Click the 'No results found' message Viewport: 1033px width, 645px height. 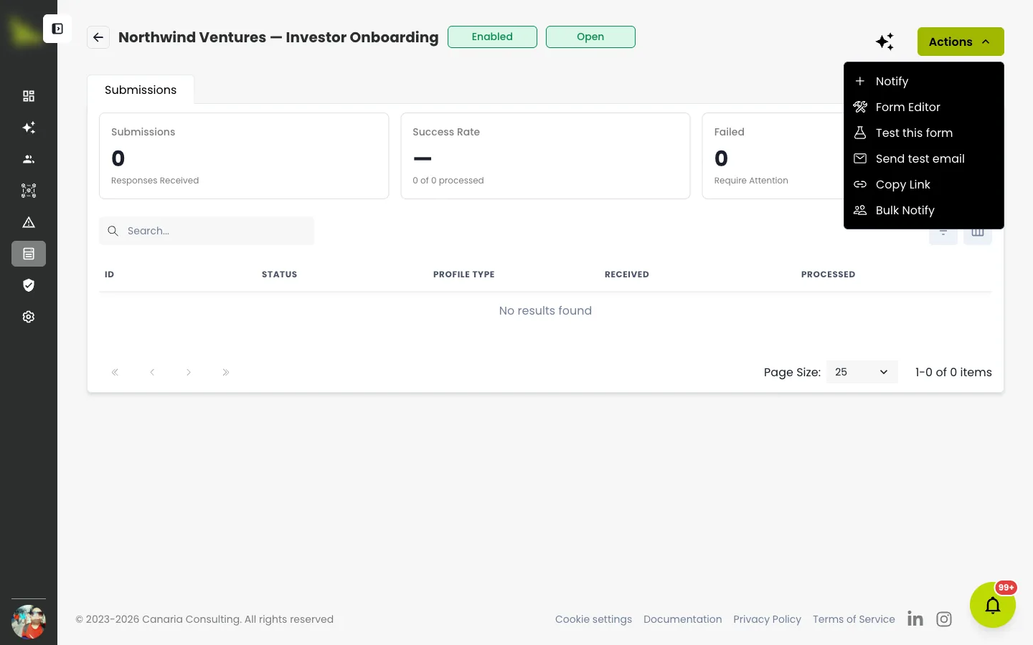pos(545,310)
